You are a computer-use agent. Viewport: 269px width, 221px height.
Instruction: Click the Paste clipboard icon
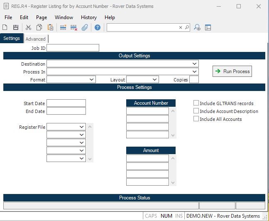50,27
